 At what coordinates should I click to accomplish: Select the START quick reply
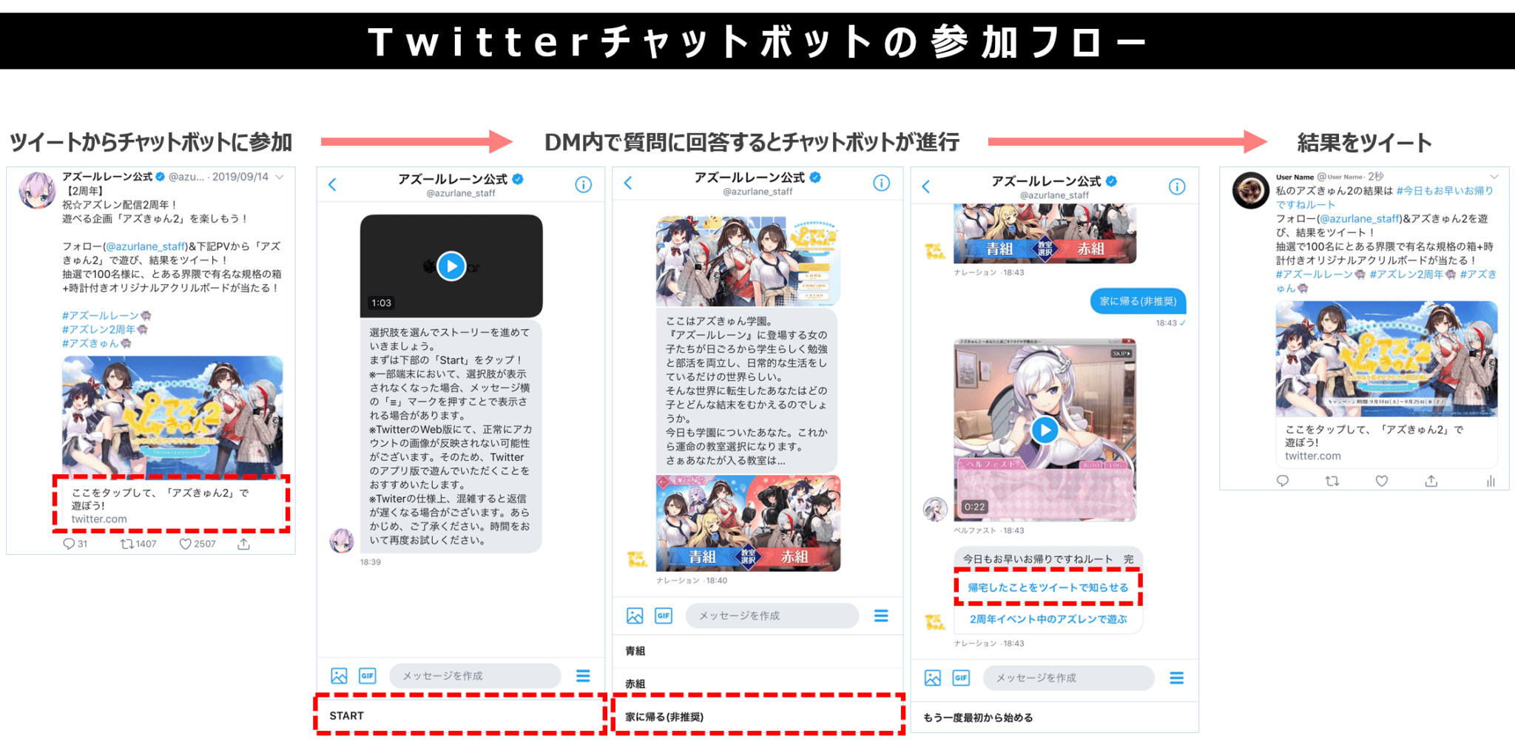coord(460,715)
